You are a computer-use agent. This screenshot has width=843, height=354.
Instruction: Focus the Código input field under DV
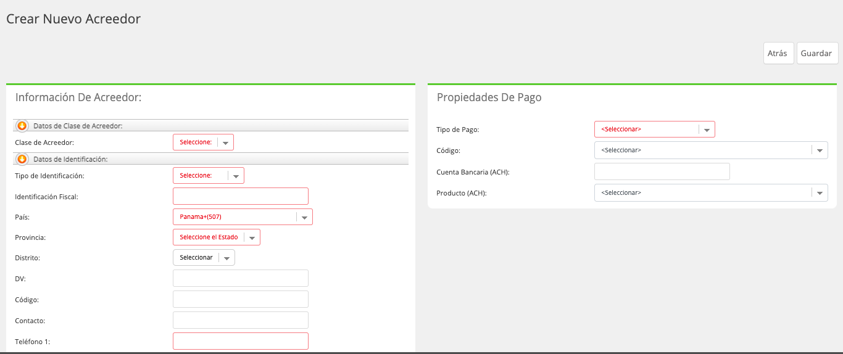tap(241, 299)
